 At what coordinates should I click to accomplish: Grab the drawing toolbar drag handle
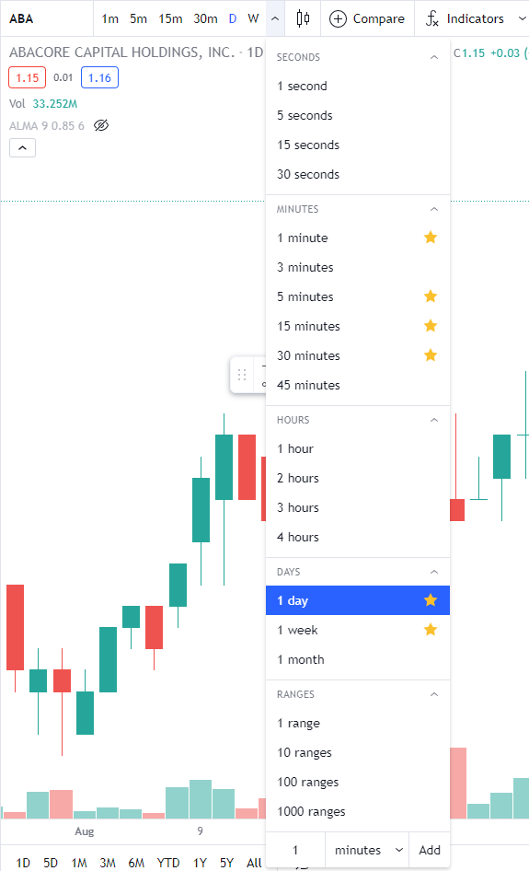(241, 375)
